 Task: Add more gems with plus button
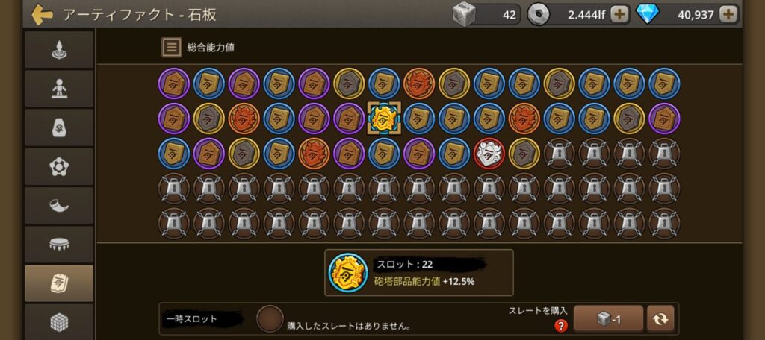[728, 15]
